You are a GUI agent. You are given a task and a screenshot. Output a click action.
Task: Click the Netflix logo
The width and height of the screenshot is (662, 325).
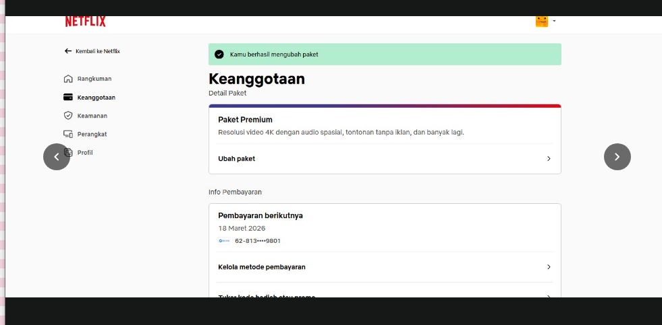point(85,22)
